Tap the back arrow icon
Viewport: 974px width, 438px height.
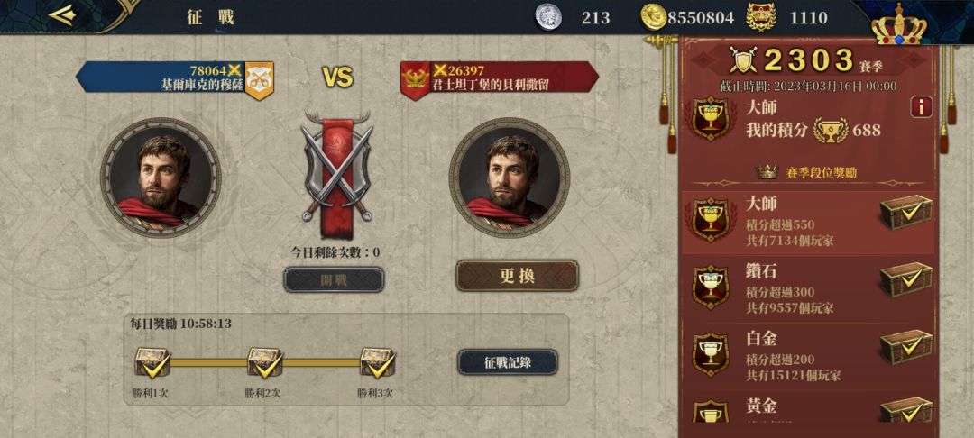click(x=63, y=15)
